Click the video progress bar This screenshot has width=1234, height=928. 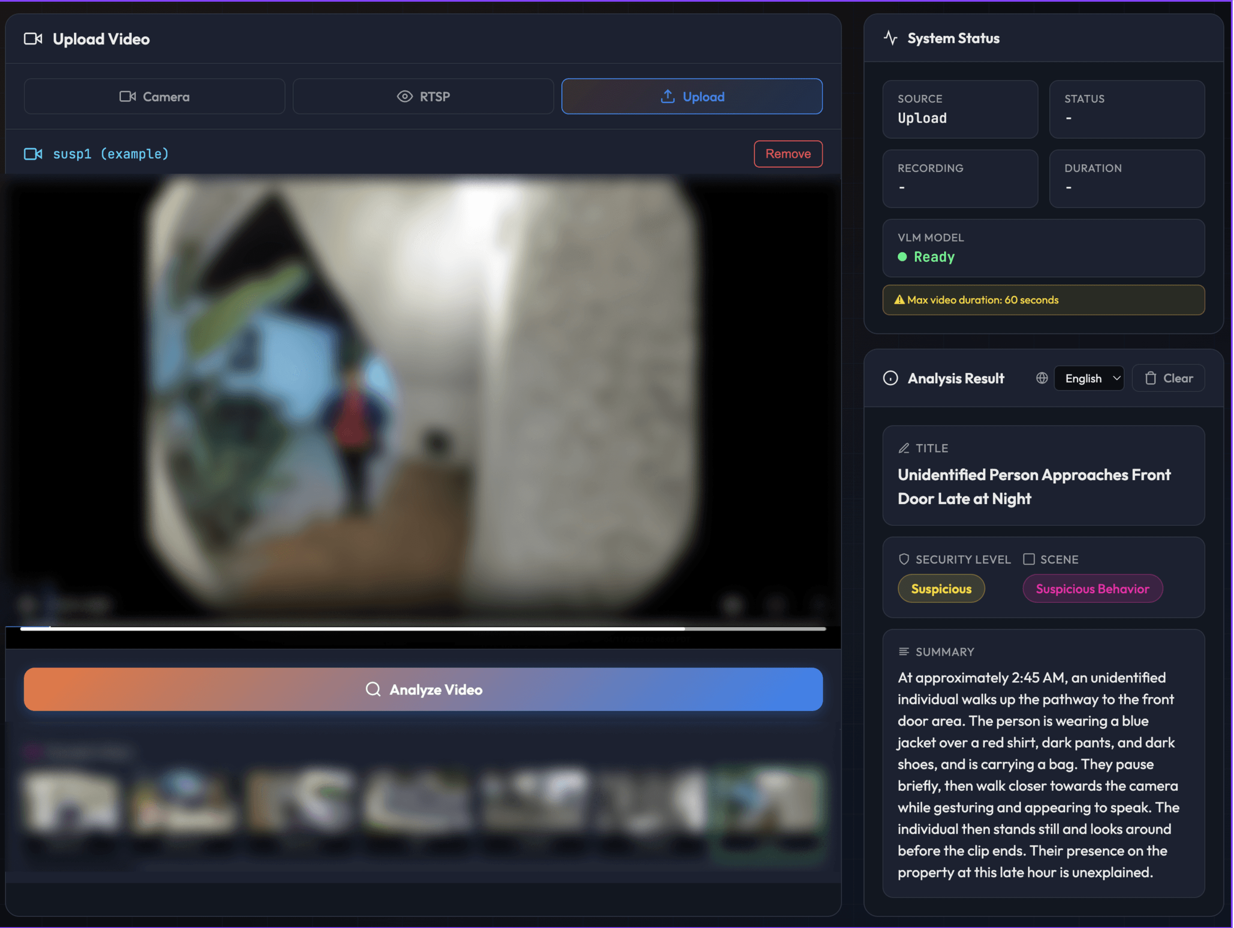pos(423,628)
